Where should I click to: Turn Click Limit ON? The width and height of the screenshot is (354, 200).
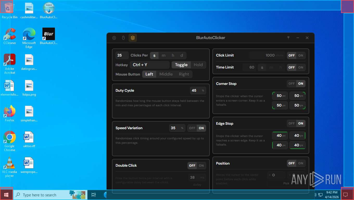pyautogui.click(x=301, y=55)
